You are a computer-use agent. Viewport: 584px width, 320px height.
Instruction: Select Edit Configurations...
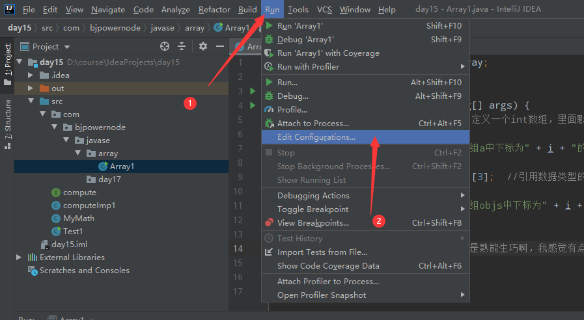[x=365, y=137]
